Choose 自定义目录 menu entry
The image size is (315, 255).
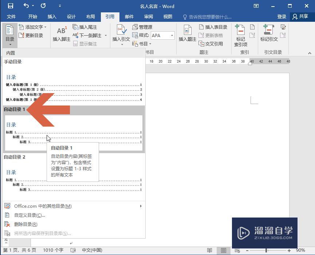(x=74, y=215)
